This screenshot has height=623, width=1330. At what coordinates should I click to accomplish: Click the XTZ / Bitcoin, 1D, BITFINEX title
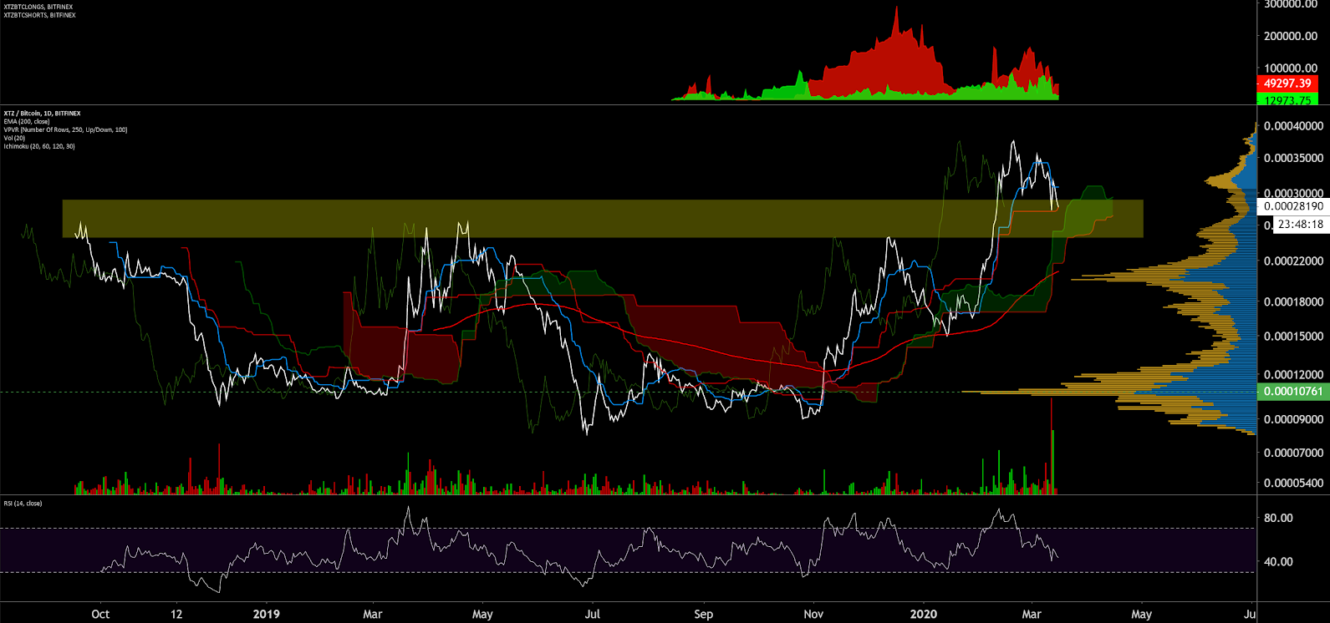coord(42,113)
